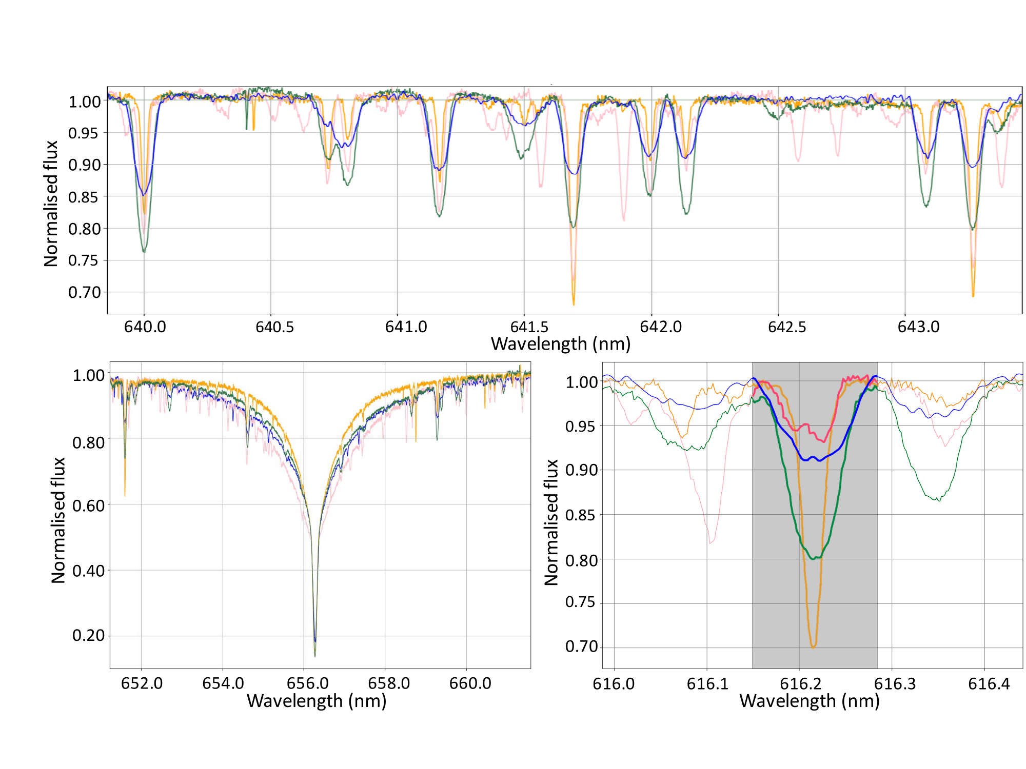This screenshot has height=769, width=1026.
Task: Click the 641.5 tick label in top plot
Action: tap(529, 327)
